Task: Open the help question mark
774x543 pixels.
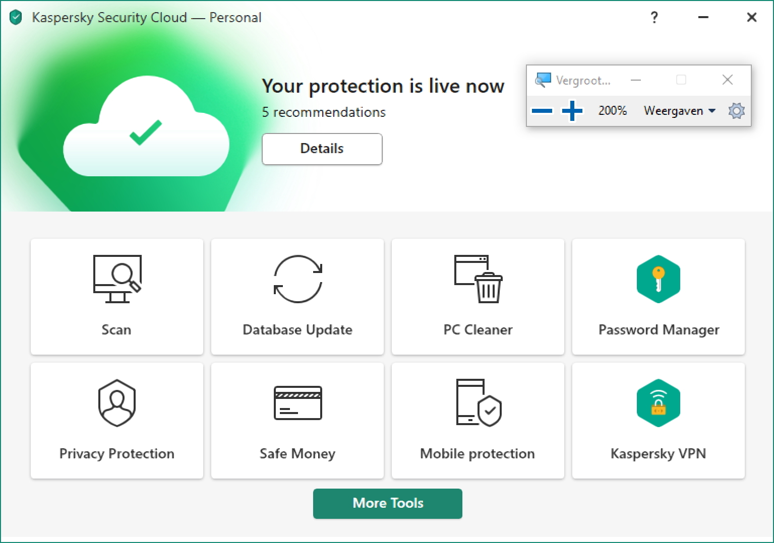Action: coord(654,18)
